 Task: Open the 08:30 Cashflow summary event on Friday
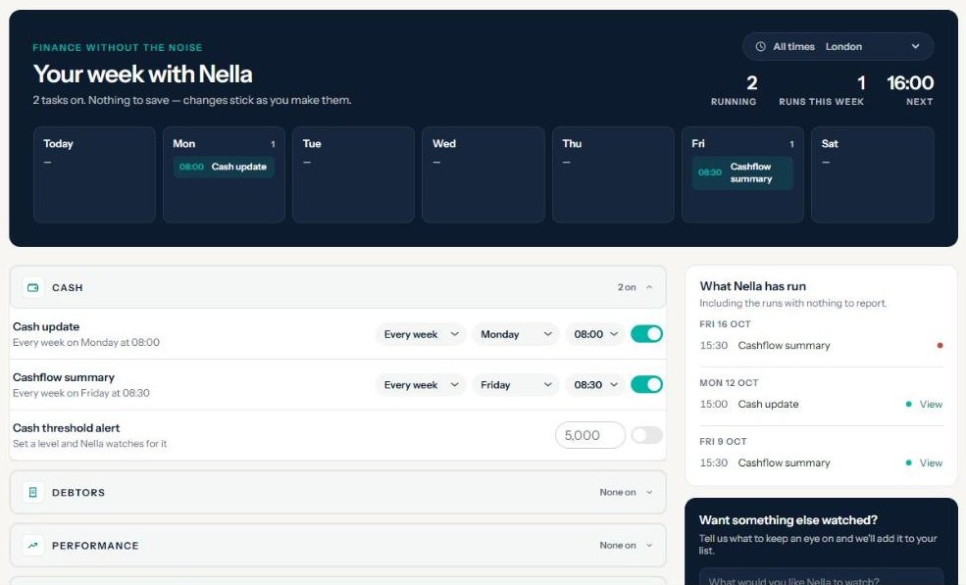coord(742,173)
